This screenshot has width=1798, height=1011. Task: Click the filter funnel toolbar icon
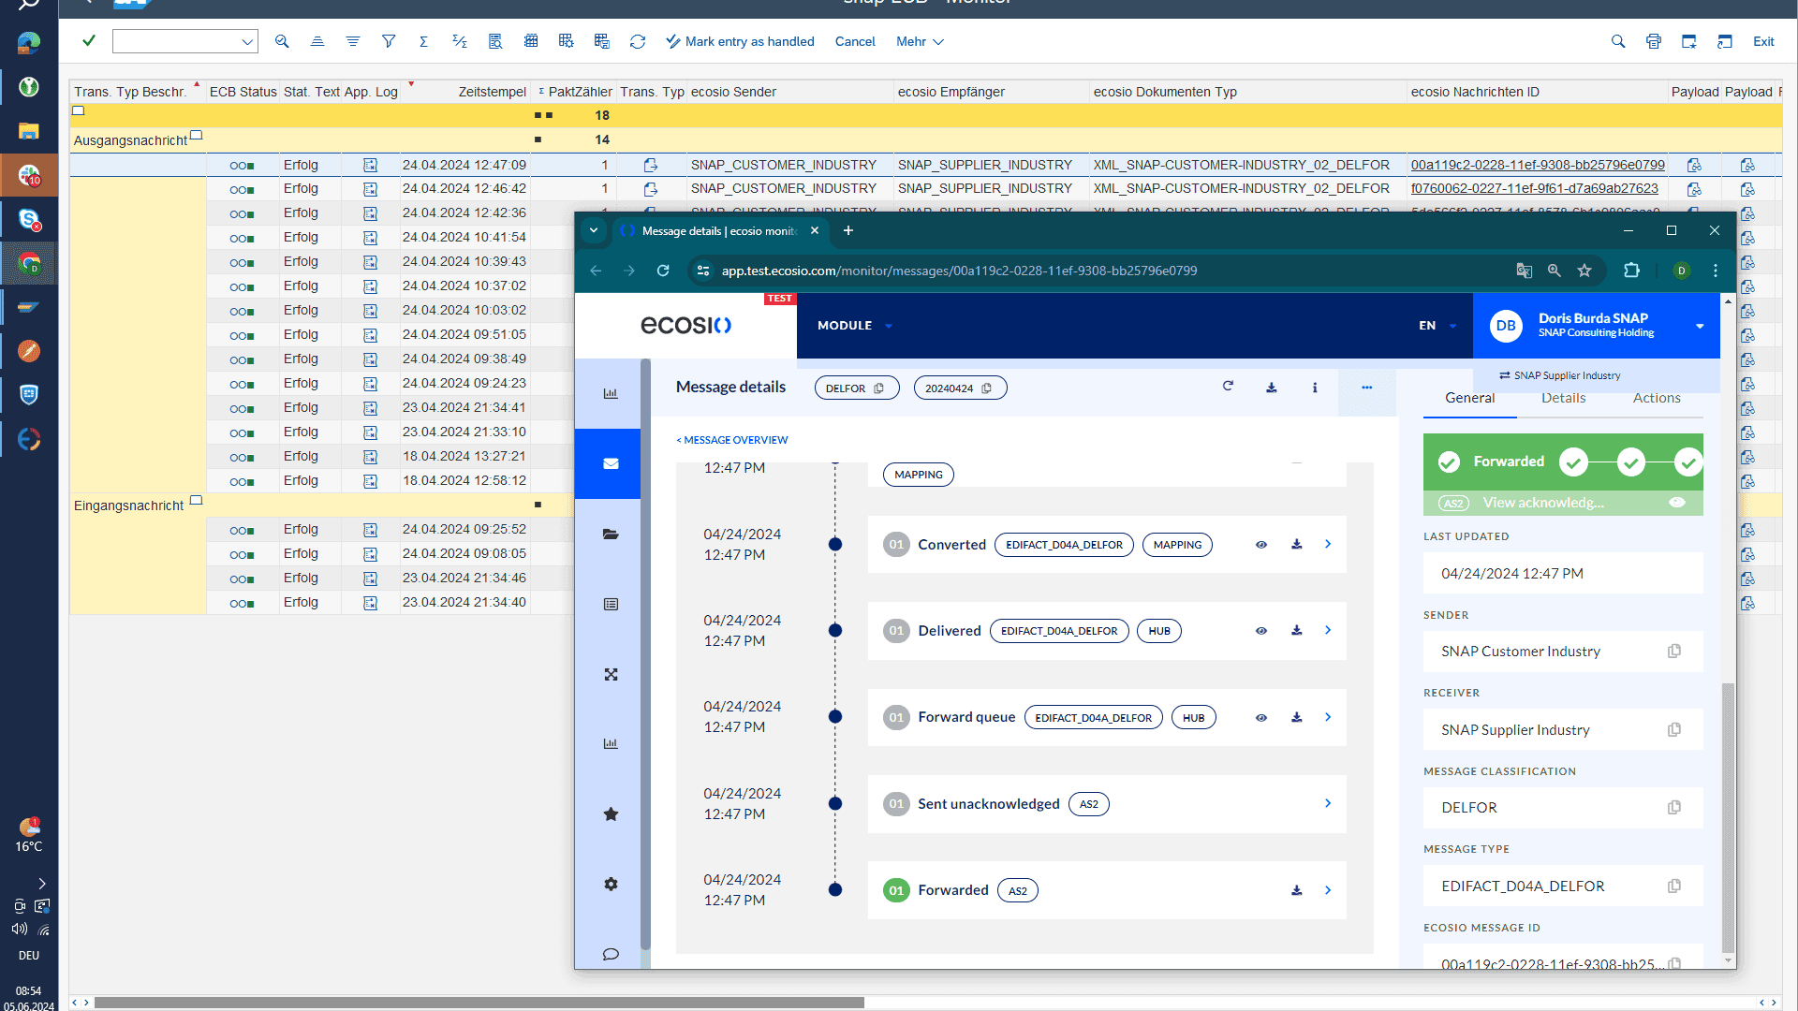pyautogui.click(x=389, y=41)
